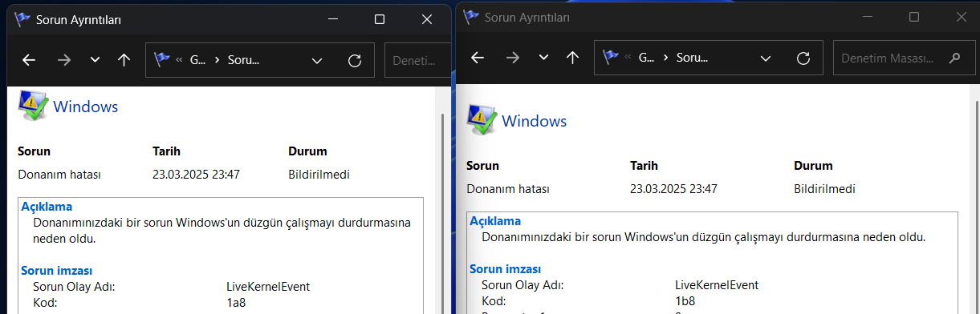This screenshot has width=980, height=314.
Task: Select the 'G...' breadcrumb in right window
Action: (x=646, y=58)
